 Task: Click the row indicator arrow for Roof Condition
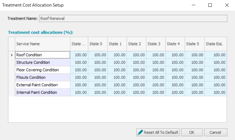coord(11,55)
